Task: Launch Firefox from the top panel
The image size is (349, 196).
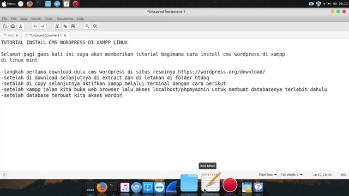Action: click(29, 4)
